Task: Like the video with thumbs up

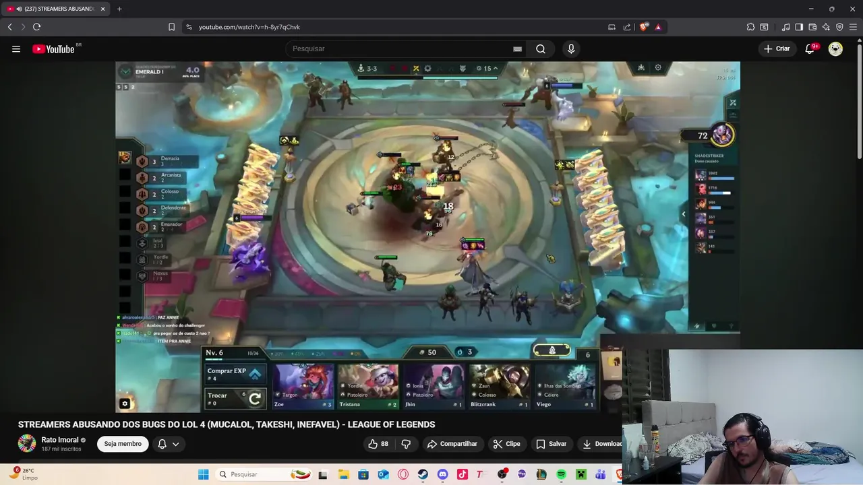Action: tap(378, 444)
